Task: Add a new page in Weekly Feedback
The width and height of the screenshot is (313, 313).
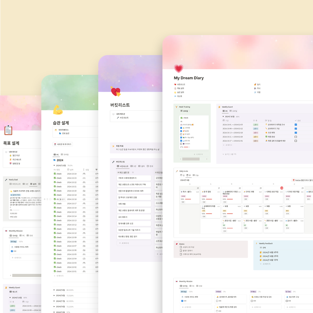Action: pos(265,264)
